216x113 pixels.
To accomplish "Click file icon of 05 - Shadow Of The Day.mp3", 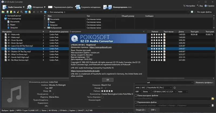I will tap(6, 51).
